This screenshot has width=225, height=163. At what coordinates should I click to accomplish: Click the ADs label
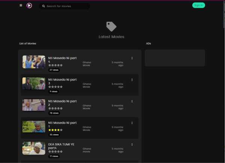tap(148, 43)
